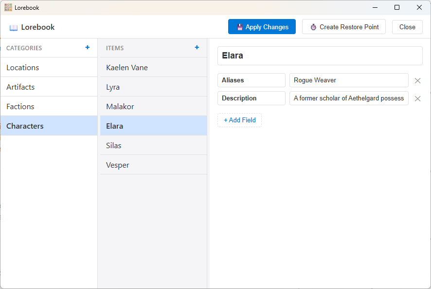The width and height of the screenshot is (431, 289).
Task: Click the Lorebook app icon in title bar
Action: [8, 7]
